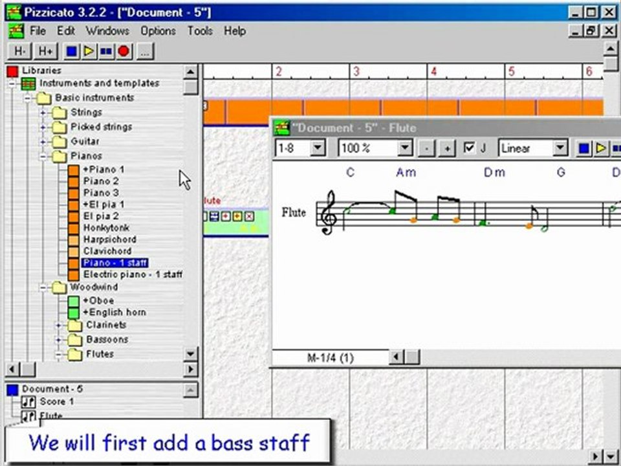621x466 pixels.
Task: Open the measures range 1-8 dropdown
Action: click(x=318, y=148)
